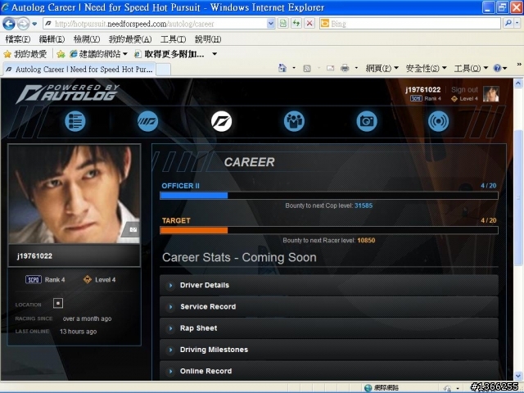Click the vertical scrollbar down arrow

pos(518,376)
